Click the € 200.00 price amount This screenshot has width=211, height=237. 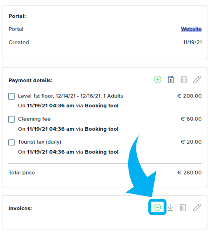pos(189,96)
